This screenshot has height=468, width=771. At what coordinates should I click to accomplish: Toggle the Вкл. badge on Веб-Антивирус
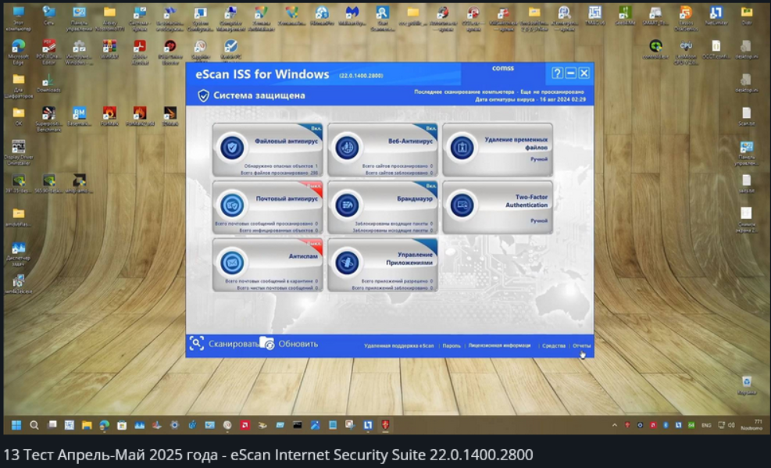pos(430,128)
